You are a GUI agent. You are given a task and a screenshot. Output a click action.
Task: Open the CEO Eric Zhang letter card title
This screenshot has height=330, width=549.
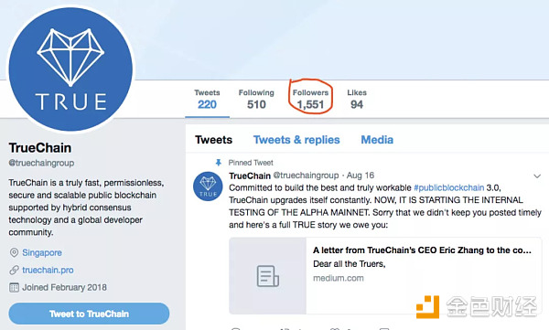point(422,250)
